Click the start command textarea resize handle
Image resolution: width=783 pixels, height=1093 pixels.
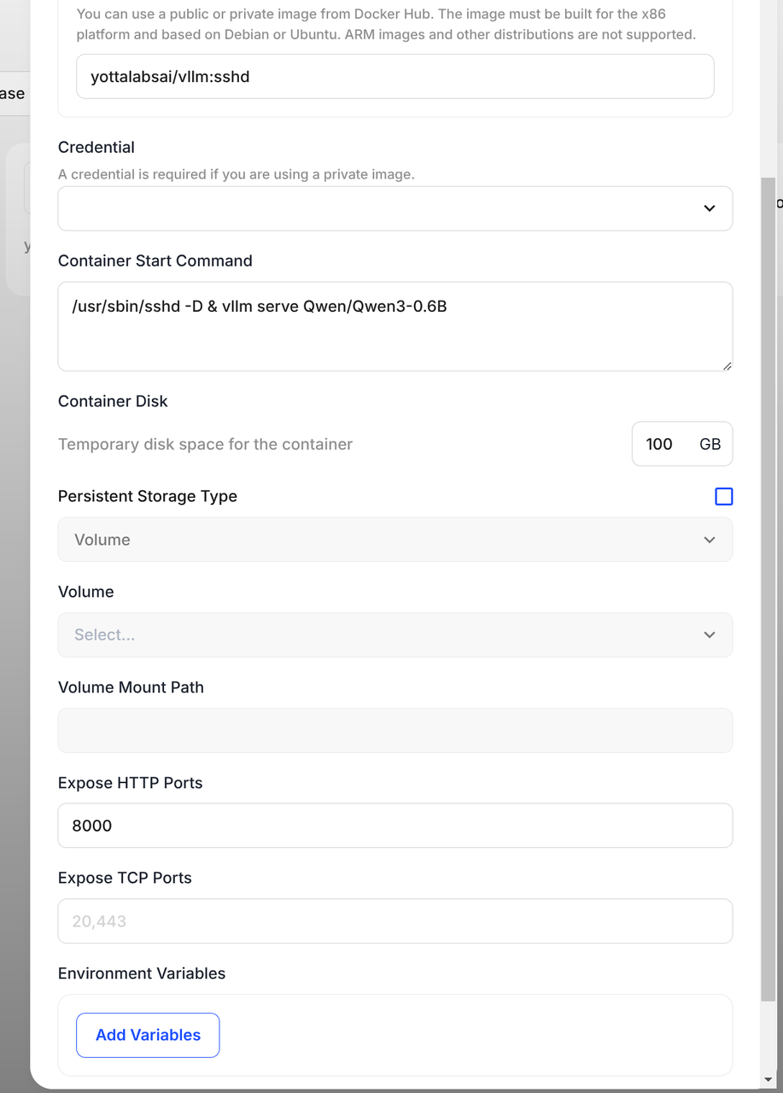(727, 365)
